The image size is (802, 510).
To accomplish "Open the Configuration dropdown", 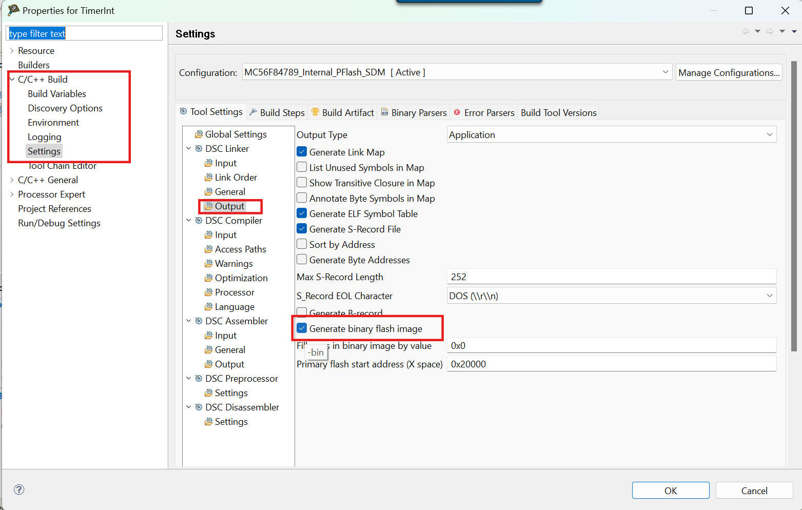I will click(665, 72).
